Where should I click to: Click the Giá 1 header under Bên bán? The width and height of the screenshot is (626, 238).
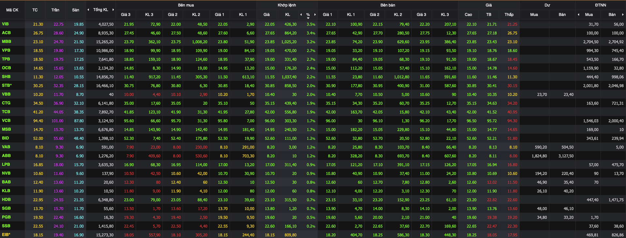click(328, 15)
